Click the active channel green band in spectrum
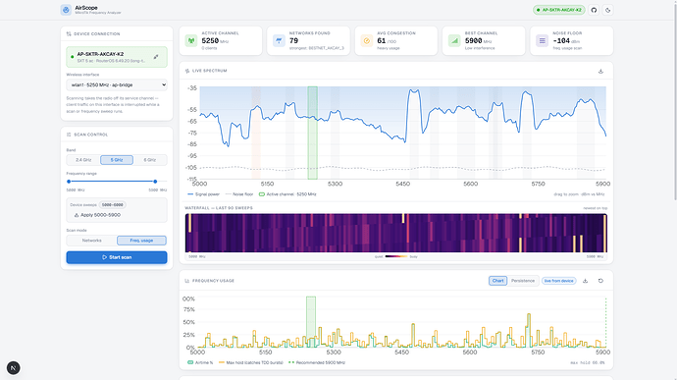Viewport: 677px width, 380px height. pos(313,133)
